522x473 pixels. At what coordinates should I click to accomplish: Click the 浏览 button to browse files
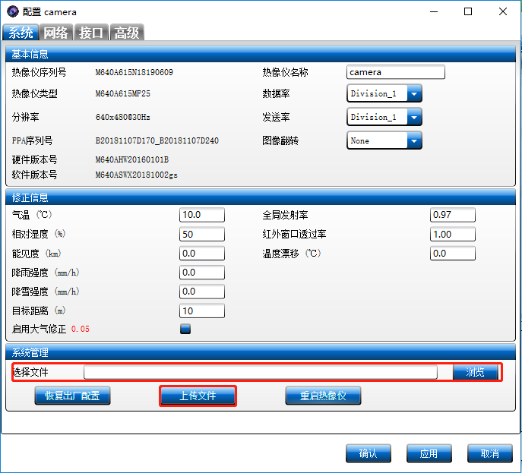(x=476, y=372)
